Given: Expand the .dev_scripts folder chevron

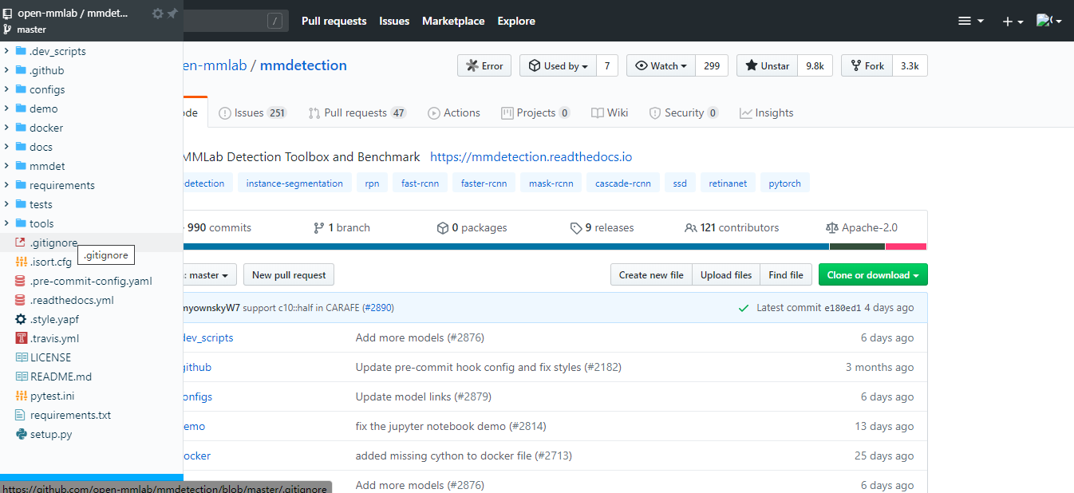Looking at the screenshot, I should [x=6, y=51].
